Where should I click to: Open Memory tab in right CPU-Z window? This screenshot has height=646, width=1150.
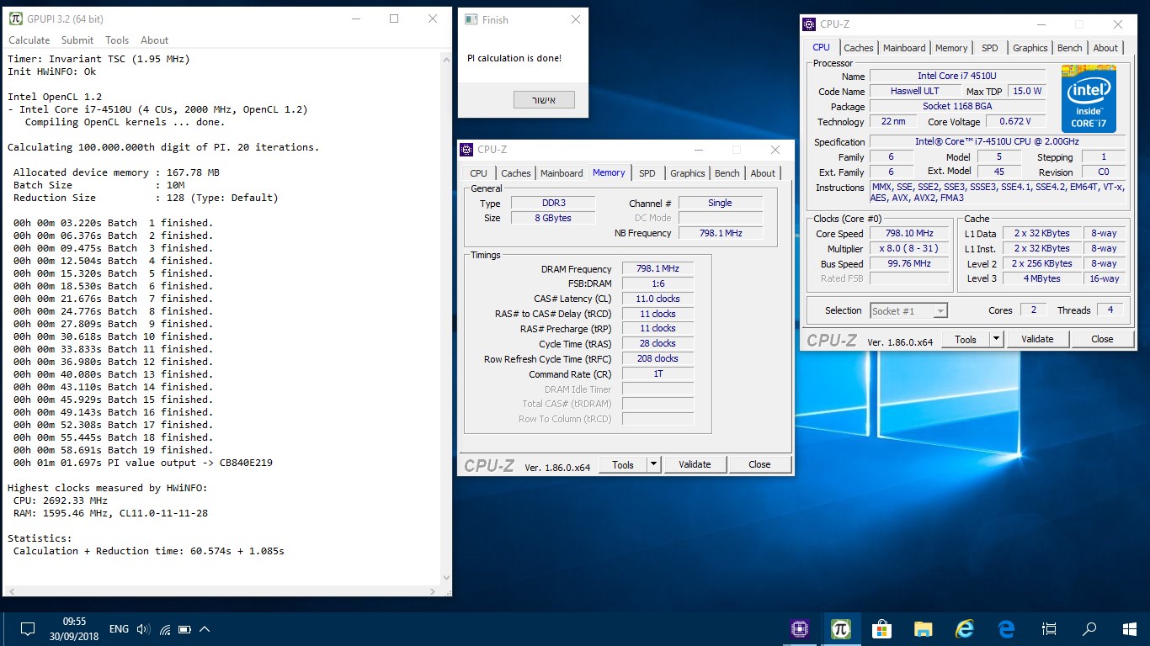(951, 48)
